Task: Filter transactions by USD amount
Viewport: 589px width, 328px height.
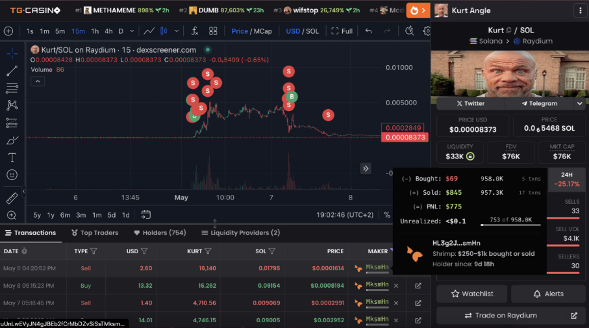Action: (x=144, y=251)
